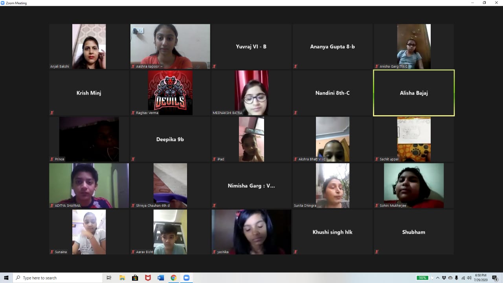The width and height of the screenshot is (503, 283).
Task: Open Wi-Fi network tray icon
Action: click(x=463, y=278)
